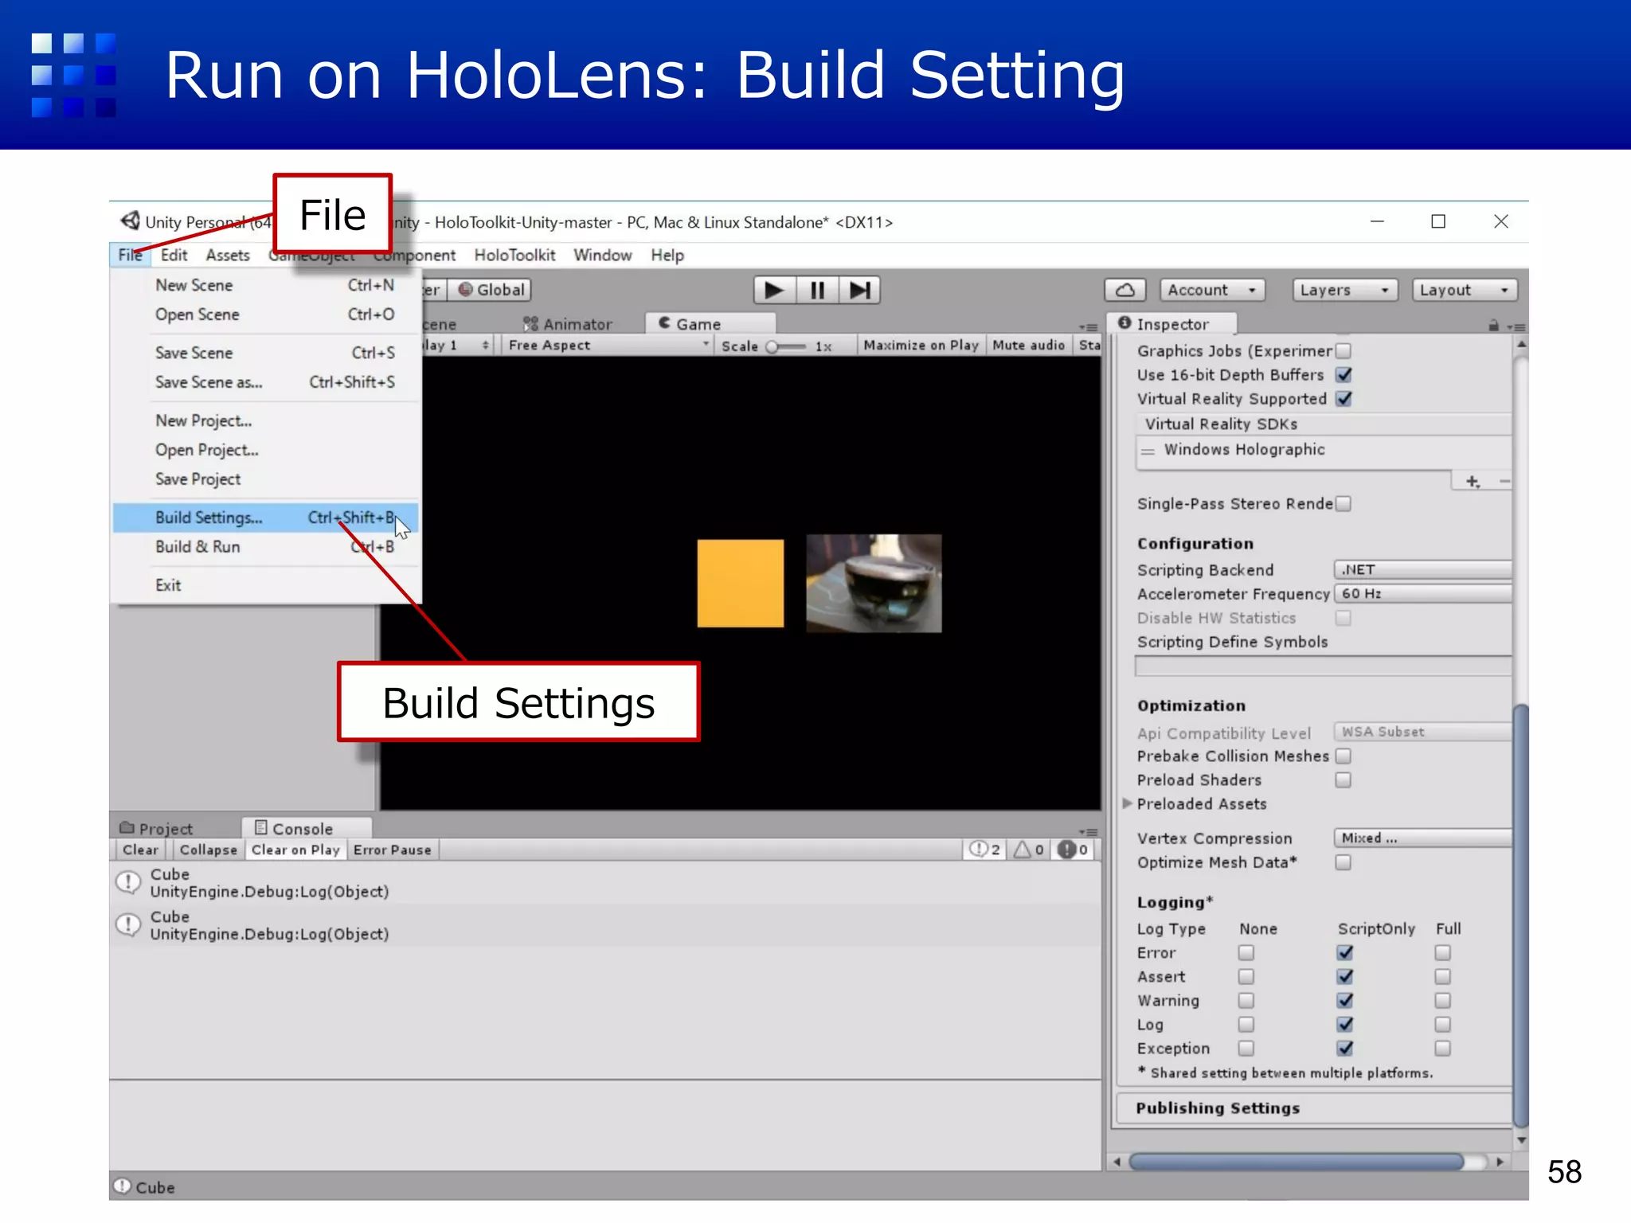Enable Preload Shaders checkbox
The image size is (1631, 1223).
(x=1344, y=780)
